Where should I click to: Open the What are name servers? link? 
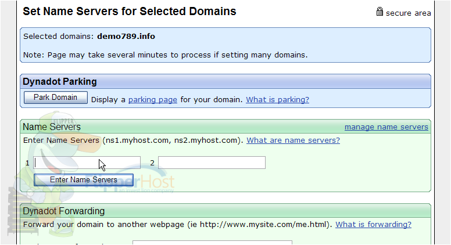tap(293, 140)
